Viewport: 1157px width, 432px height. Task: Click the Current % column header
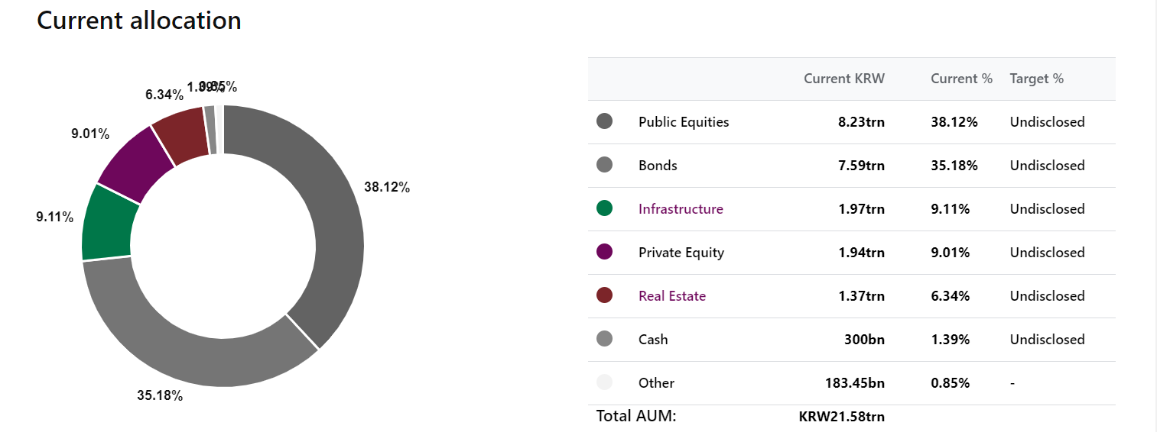[961, 79]
